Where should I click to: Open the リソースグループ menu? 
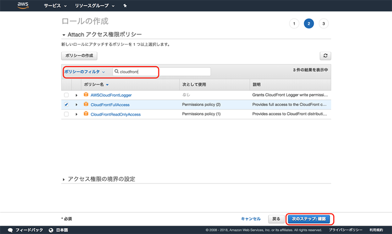pos(95,6)
